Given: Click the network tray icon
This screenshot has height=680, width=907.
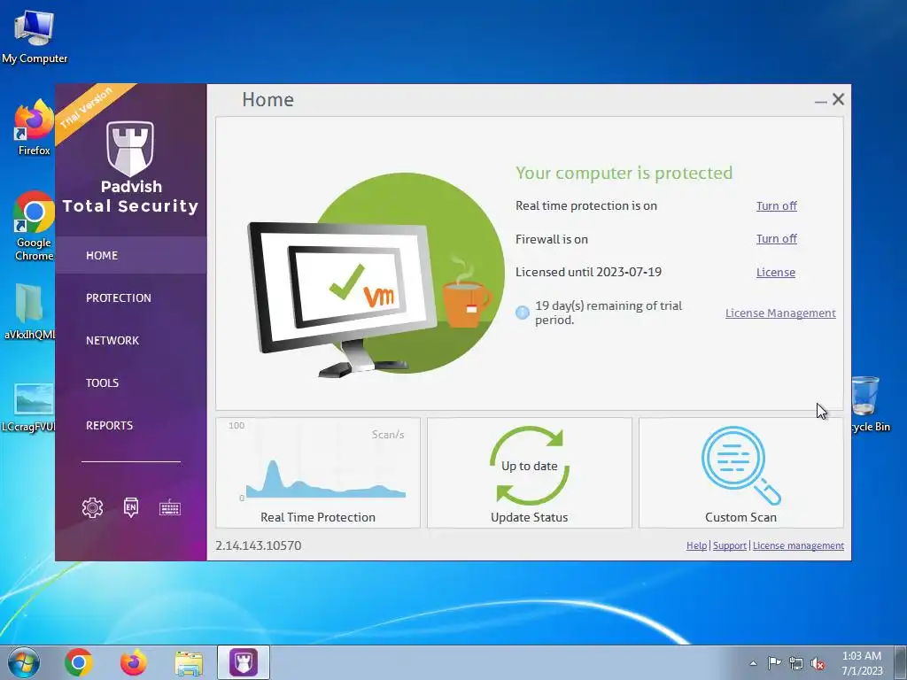Looking at the screenshot, I should pyautogui.click(x=796, y=663).
